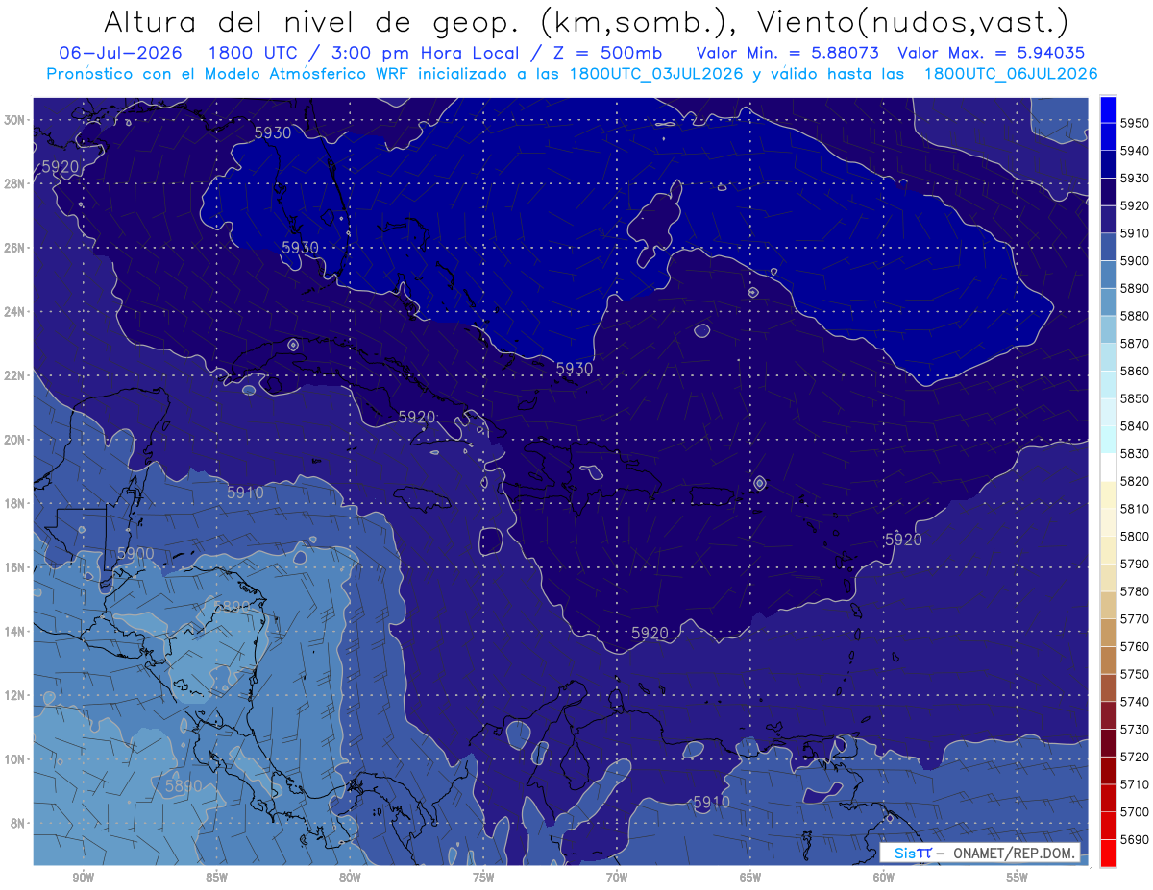1153x890 pixels.
Task: Click the 80W longitude axis label
Action: pos(350,878)
